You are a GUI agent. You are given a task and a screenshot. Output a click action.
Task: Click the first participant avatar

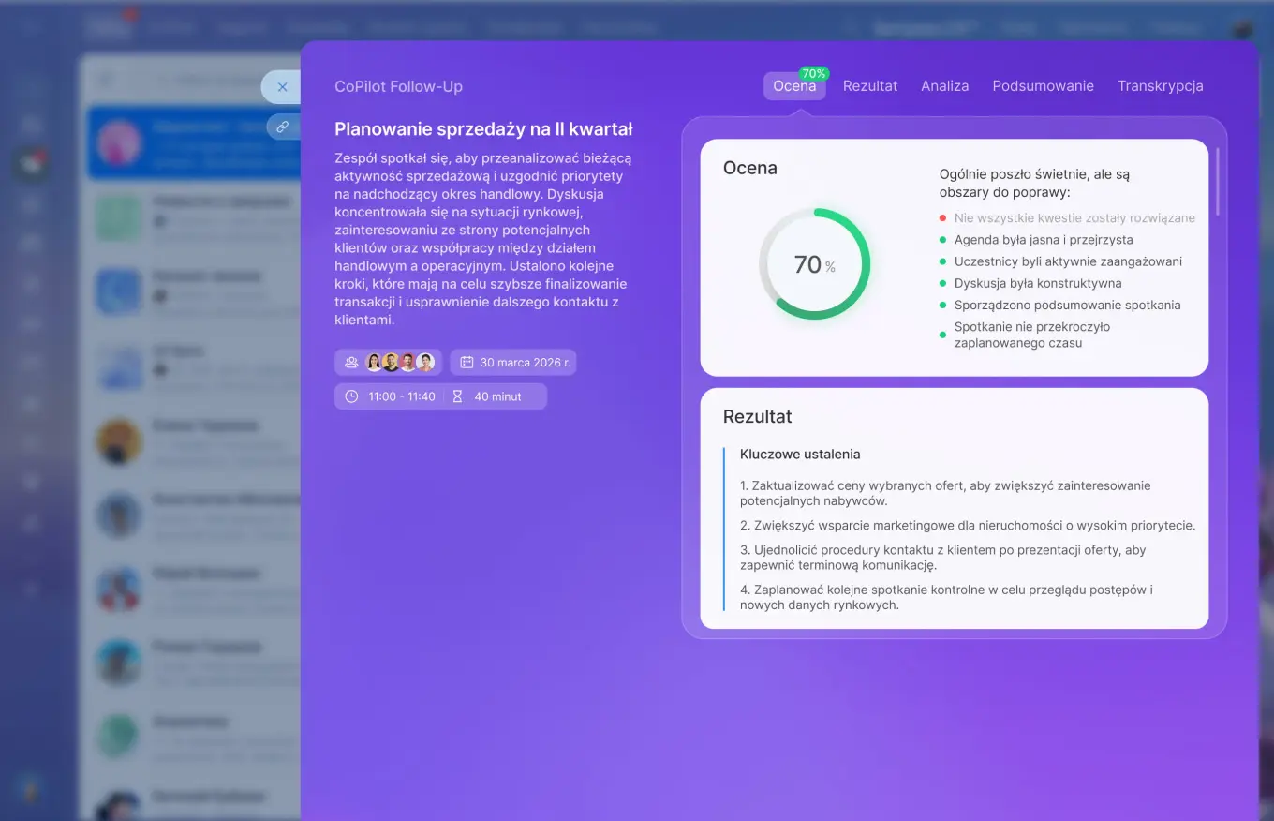pyautogui.click(x=374, y=363)
